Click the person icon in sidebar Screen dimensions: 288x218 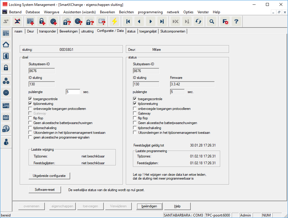coord(6,142)
